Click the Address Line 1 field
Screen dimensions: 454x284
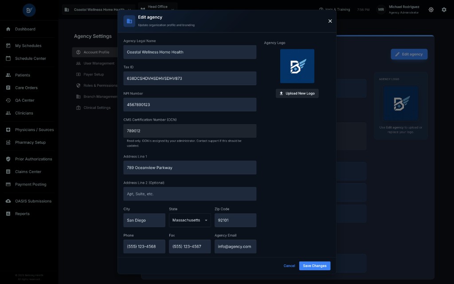[190, 167]
